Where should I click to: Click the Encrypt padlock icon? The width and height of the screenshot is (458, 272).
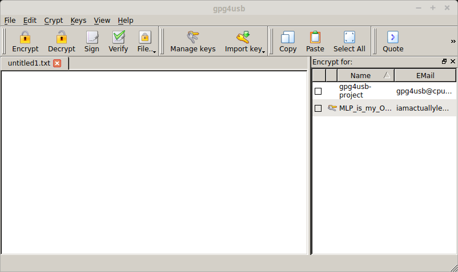[x=25, y=37]
